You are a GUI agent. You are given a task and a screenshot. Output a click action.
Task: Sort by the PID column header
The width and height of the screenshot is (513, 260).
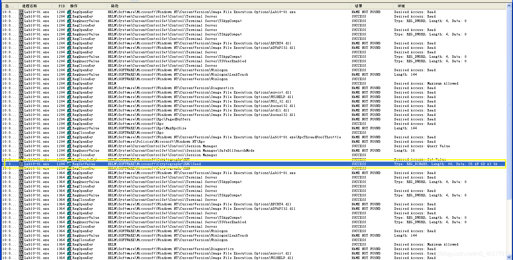click(60, 6)
